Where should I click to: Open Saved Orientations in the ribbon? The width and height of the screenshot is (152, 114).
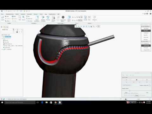click(37, 19)
